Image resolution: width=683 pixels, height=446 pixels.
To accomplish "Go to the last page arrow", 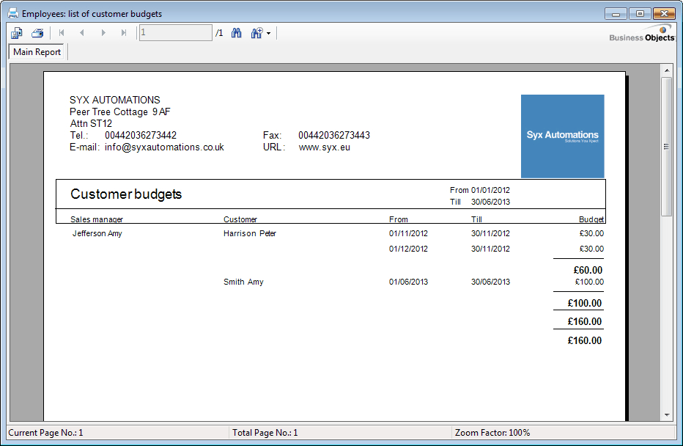I will pyautogui.click(x=124, y=33).
